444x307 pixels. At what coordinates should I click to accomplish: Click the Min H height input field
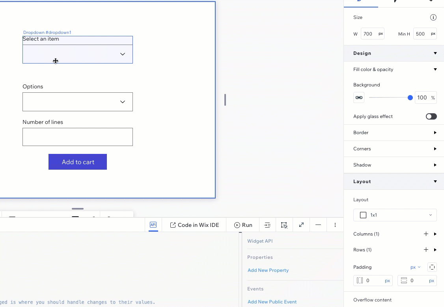(x=425, y=34)
